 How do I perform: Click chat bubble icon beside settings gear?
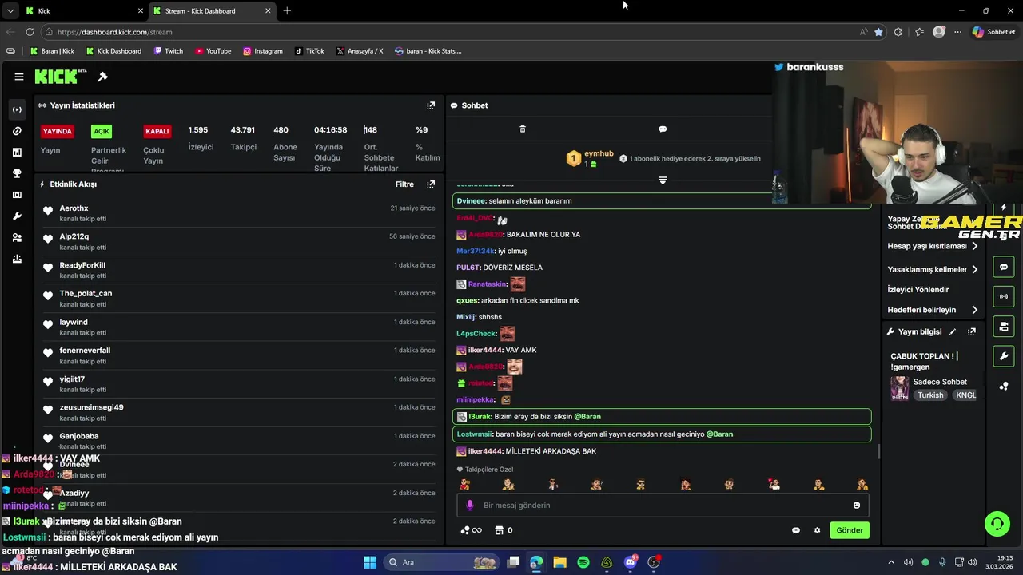(x=796, y=530)
